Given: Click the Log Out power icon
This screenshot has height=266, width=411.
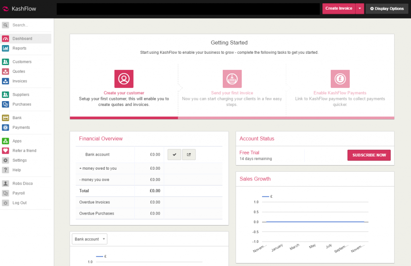Looking at the screenshot, I should click(6, 203).
